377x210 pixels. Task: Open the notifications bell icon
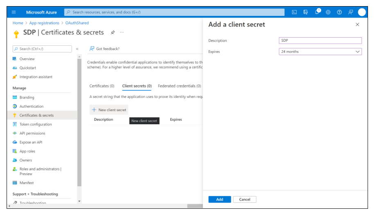(317, 12)
